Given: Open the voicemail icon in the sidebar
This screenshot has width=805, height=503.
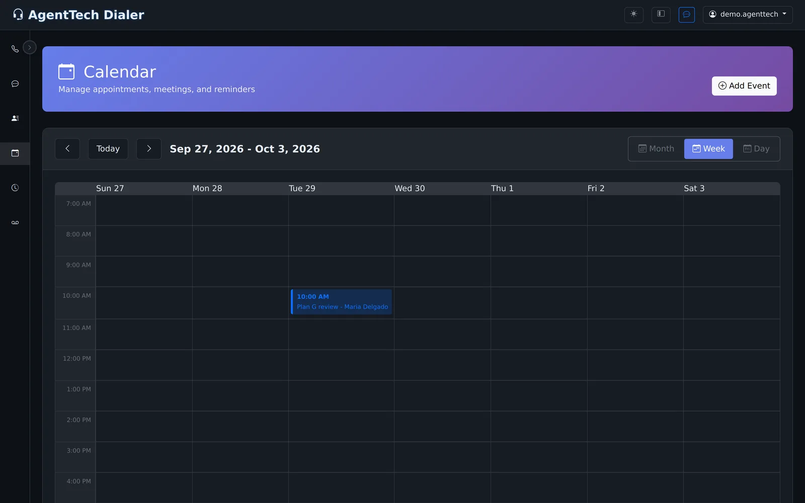Looking at the screenshot, I should point(15,222).
